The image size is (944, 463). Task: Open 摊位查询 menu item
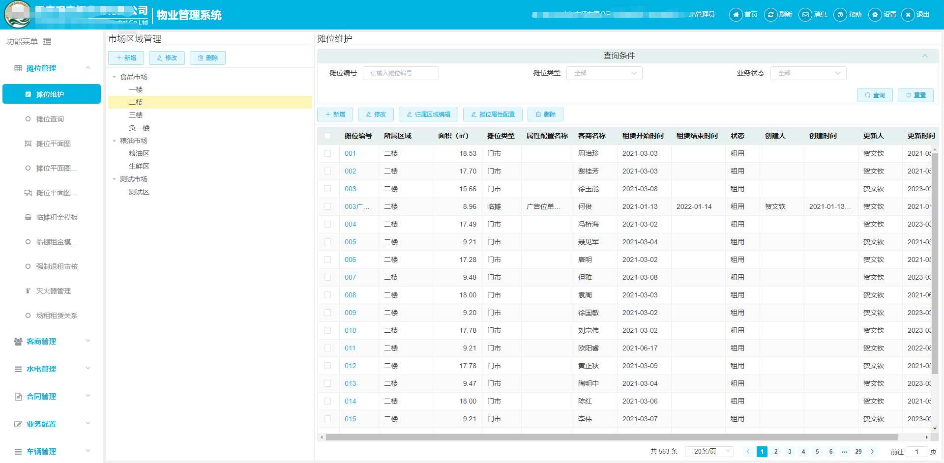[x=52, y=119]
